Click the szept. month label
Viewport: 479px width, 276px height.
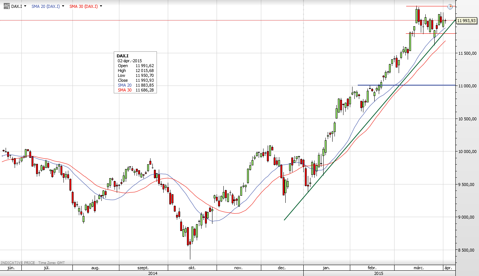pos(143,268)
